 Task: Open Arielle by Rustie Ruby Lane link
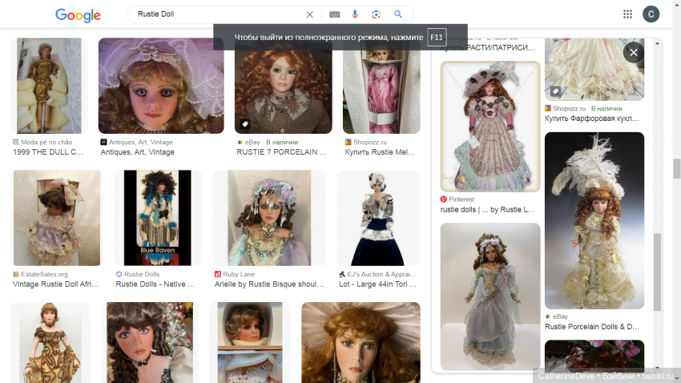[269, 284]
